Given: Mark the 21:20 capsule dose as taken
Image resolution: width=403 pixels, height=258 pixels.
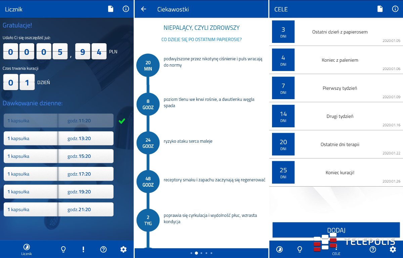Looking at the screenshot, I should (58, 209).
